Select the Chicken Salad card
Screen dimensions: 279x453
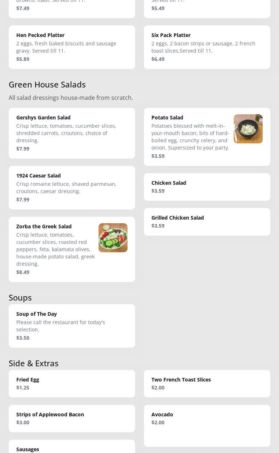pos(207,187)
